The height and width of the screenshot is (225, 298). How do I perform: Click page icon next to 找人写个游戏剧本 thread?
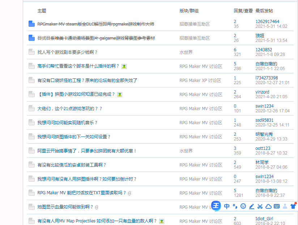pos(31,52)
